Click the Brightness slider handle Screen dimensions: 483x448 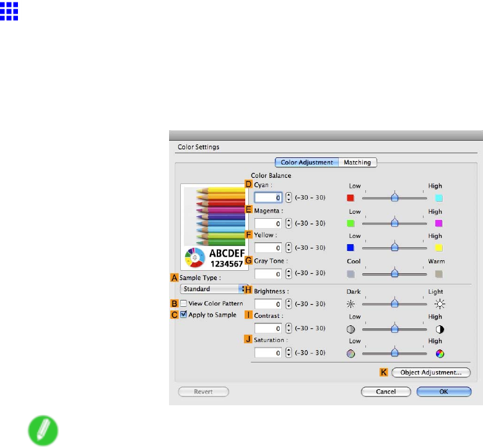394,303
